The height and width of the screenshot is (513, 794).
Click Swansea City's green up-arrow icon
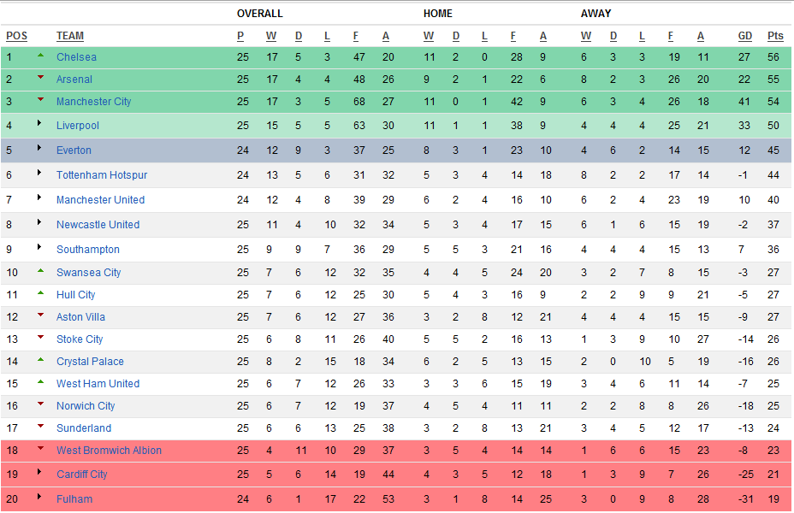point(40,271)
